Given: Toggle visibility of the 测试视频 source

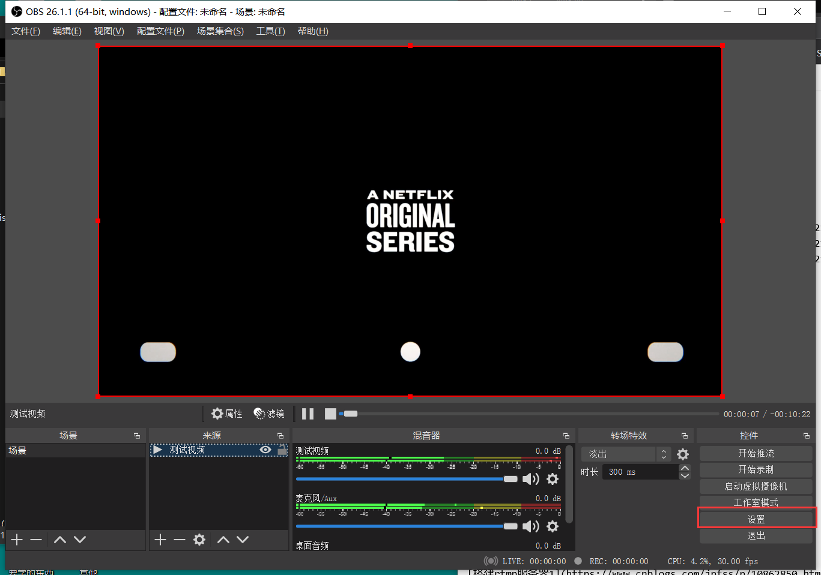Looking at the screenshot, I should pos(265,450).
